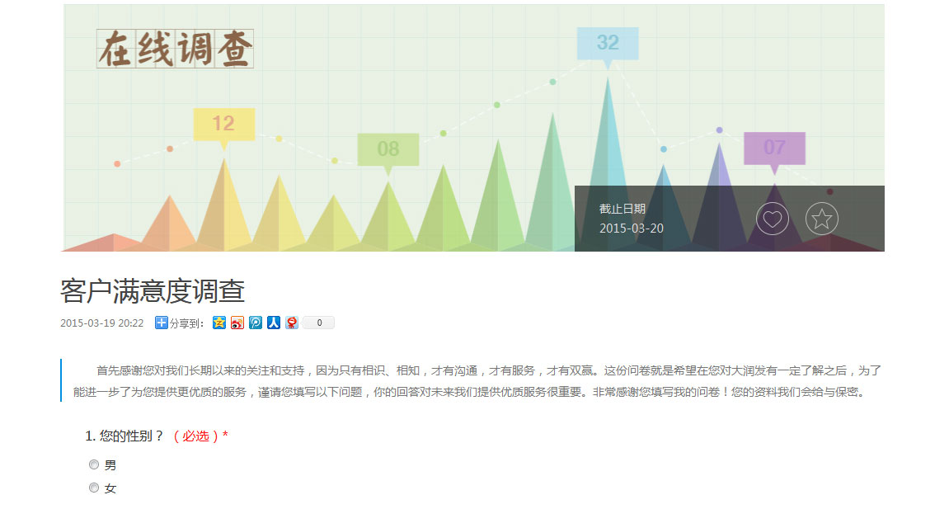
Task: Click the 分享到 share label
Action: [186, 323]
